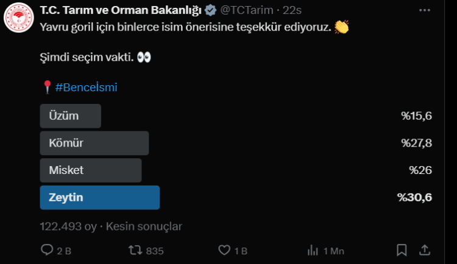Click the 122.493 oy vote count
457x264 pixels.
68,226
